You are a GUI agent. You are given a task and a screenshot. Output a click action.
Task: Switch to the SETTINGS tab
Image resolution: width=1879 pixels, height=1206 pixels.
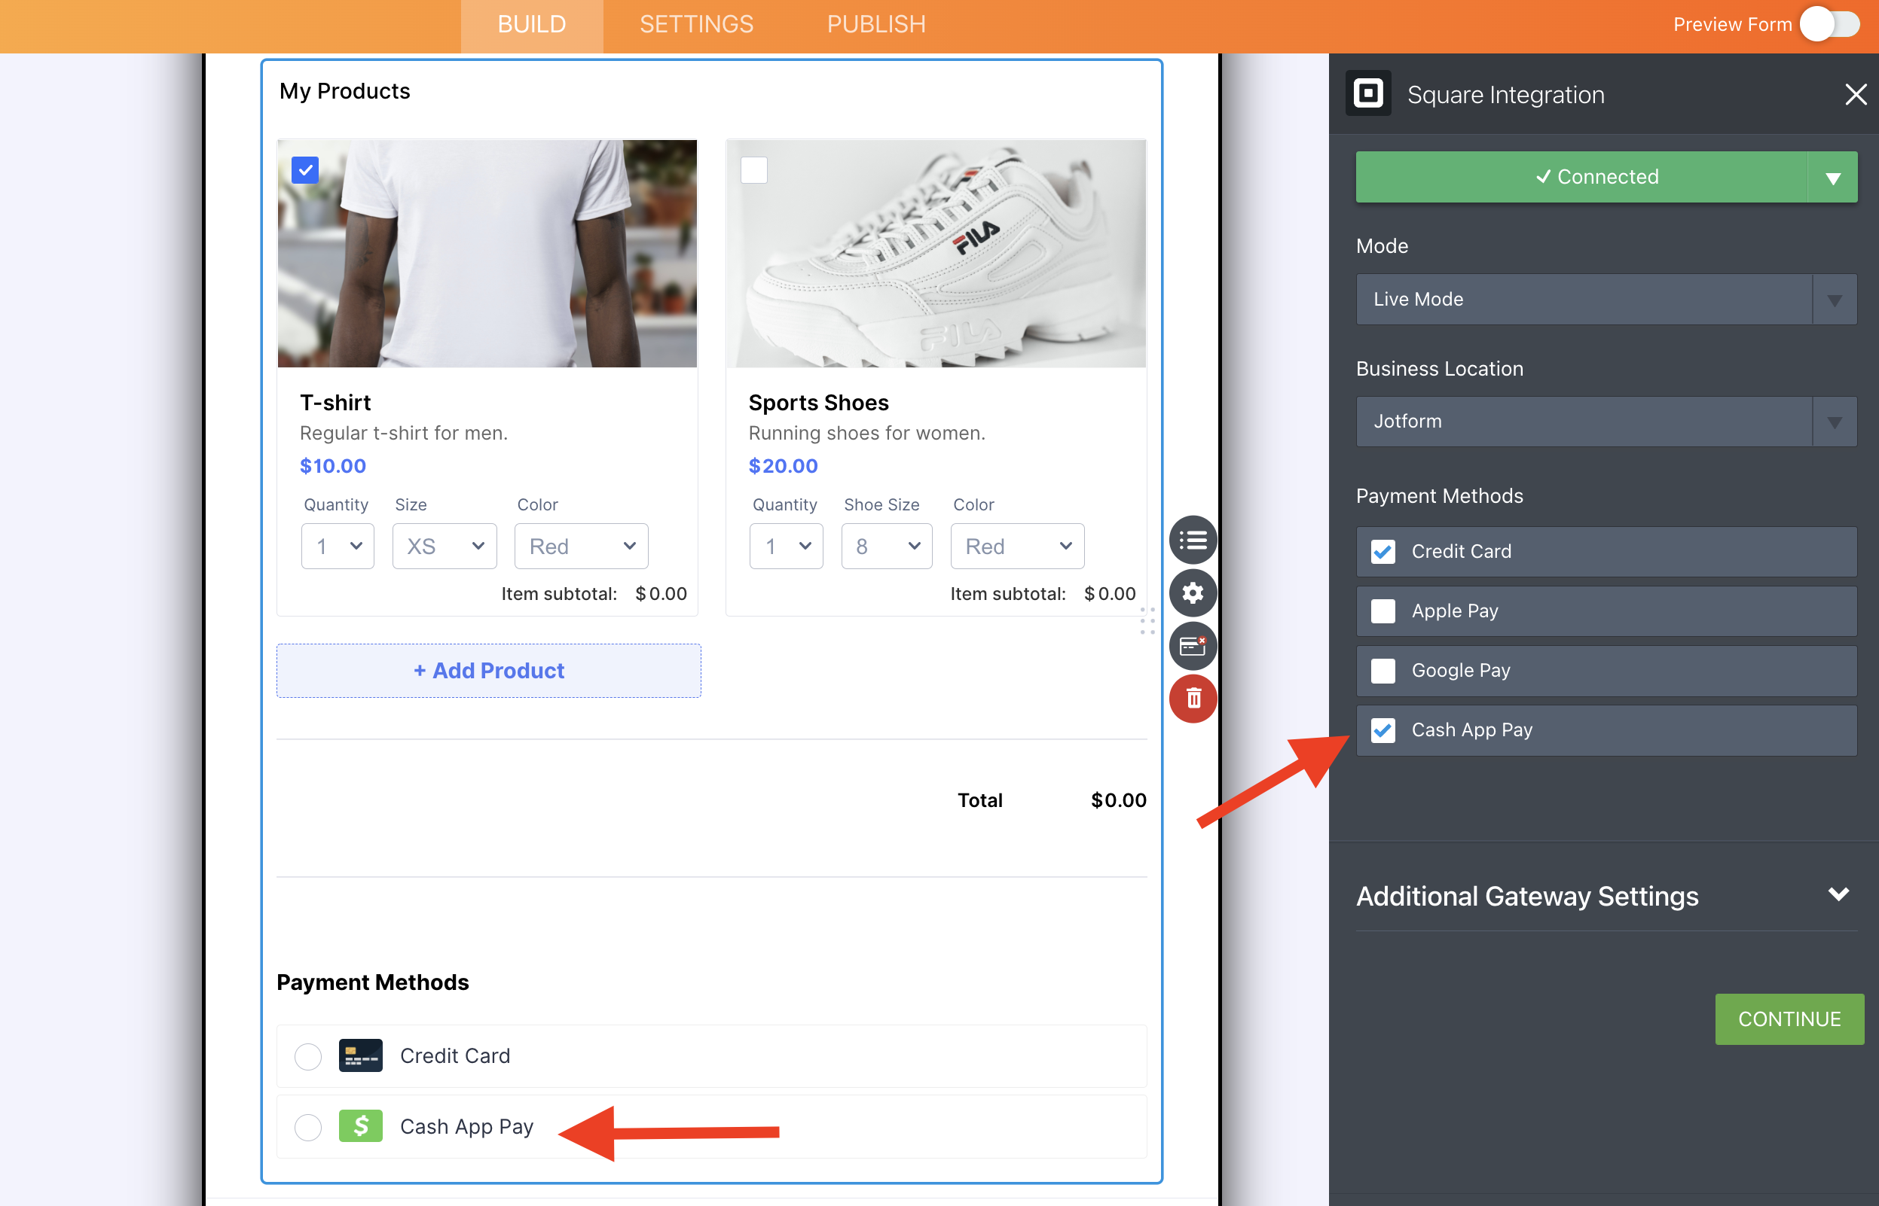696,24
